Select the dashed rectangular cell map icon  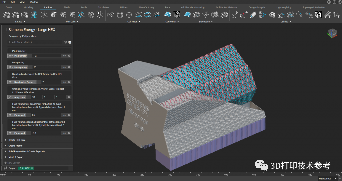(111, 15)
